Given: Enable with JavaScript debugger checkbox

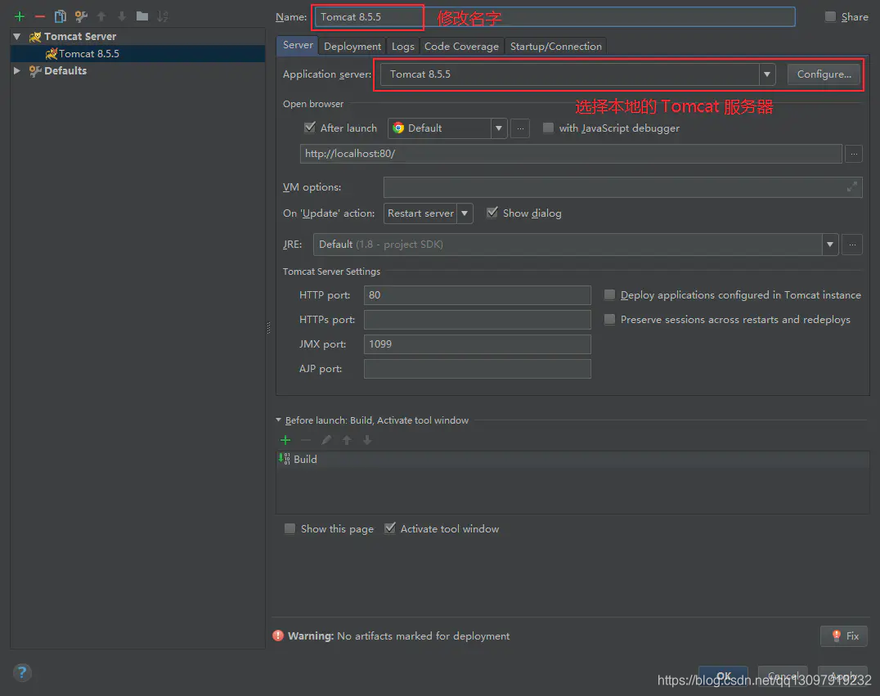Looking at the screenshot, I should (548, 128).
